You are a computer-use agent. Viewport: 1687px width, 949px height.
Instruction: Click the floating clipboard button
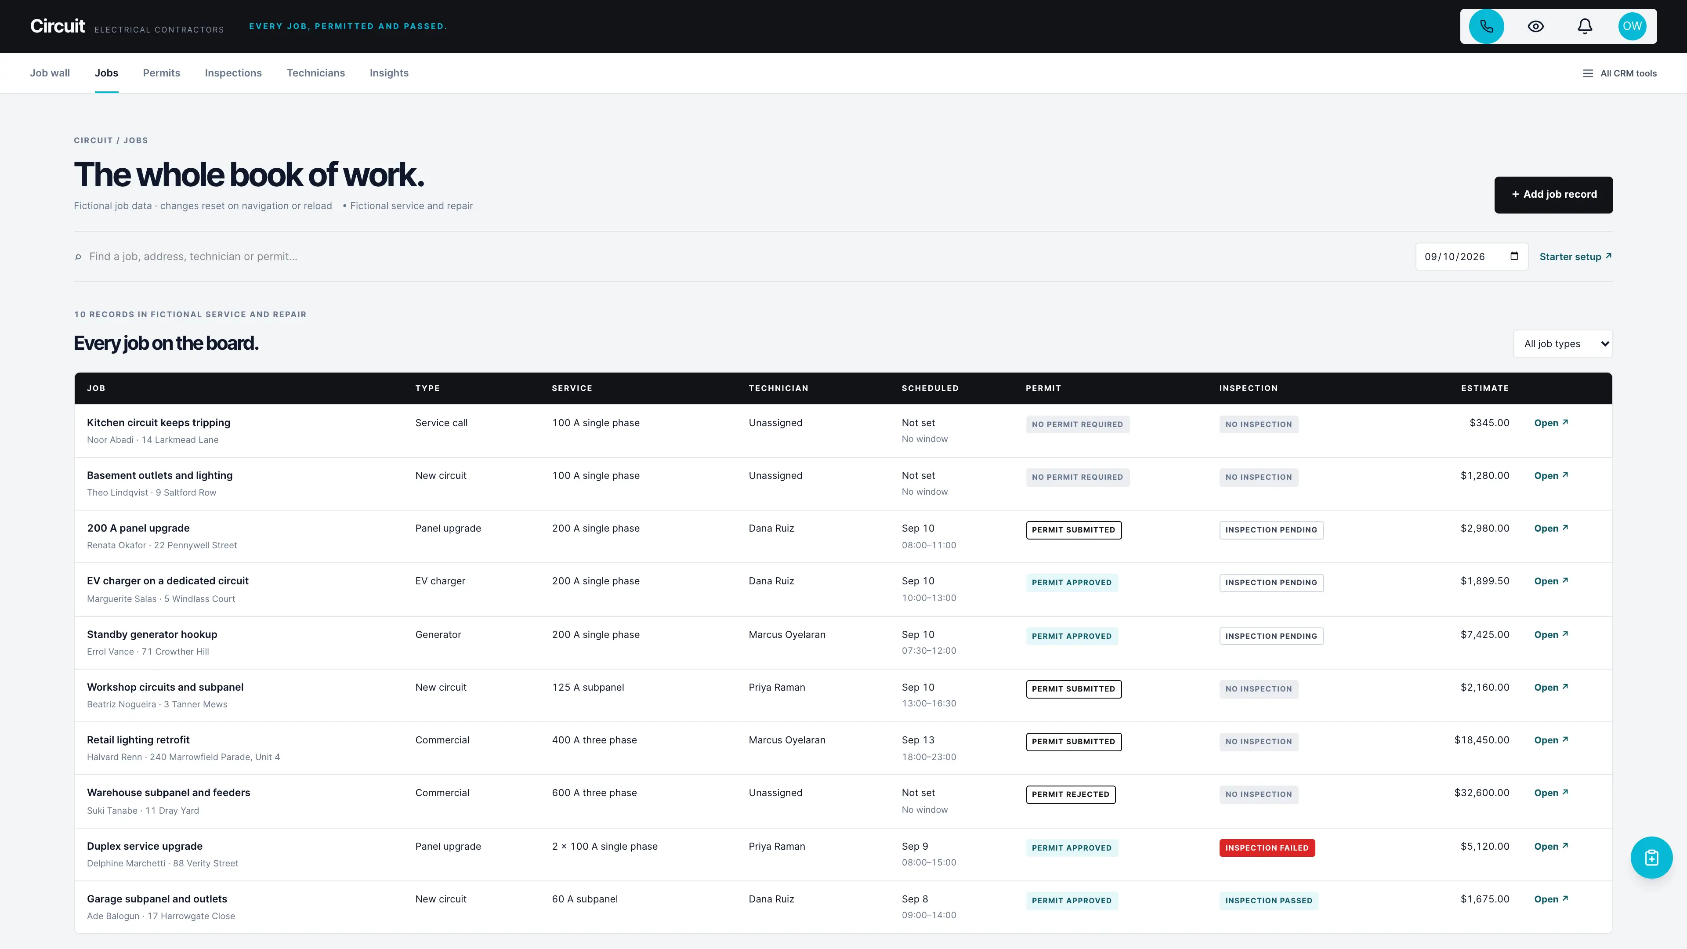pos(1651,857)
